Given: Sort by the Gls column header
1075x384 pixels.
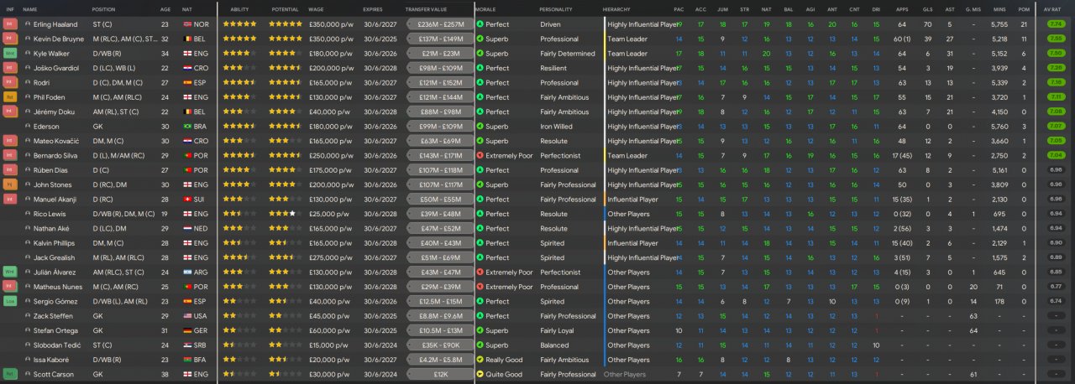Looking at the screenshot, I should [x=927, y=9].
